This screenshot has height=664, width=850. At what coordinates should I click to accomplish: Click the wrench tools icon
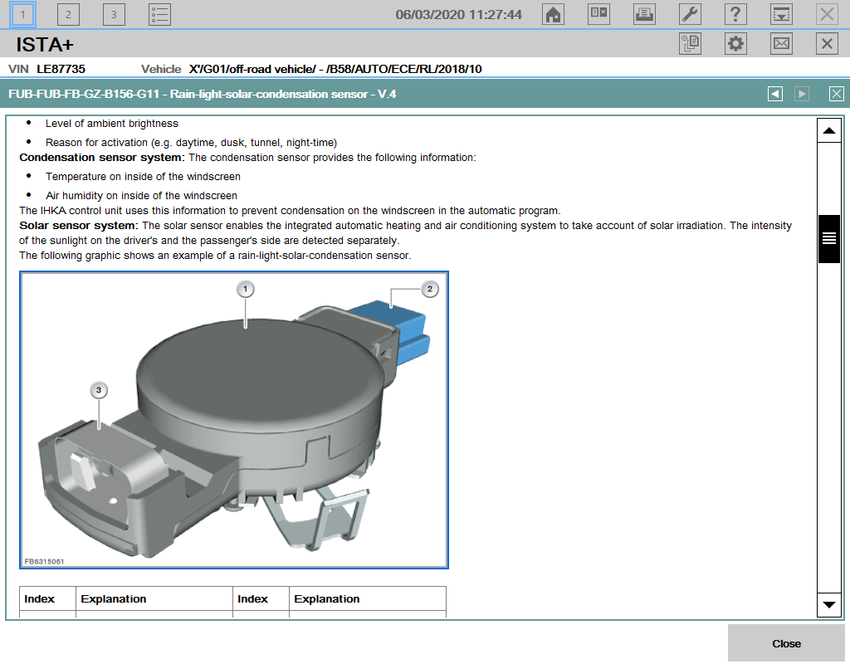pos(690,14)
